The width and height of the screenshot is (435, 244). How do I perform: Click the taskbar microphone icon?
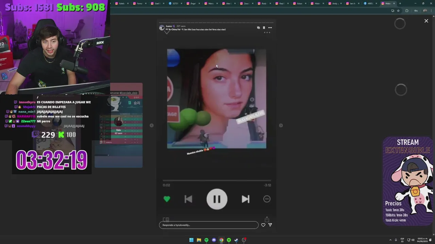(x=396, y=240)
